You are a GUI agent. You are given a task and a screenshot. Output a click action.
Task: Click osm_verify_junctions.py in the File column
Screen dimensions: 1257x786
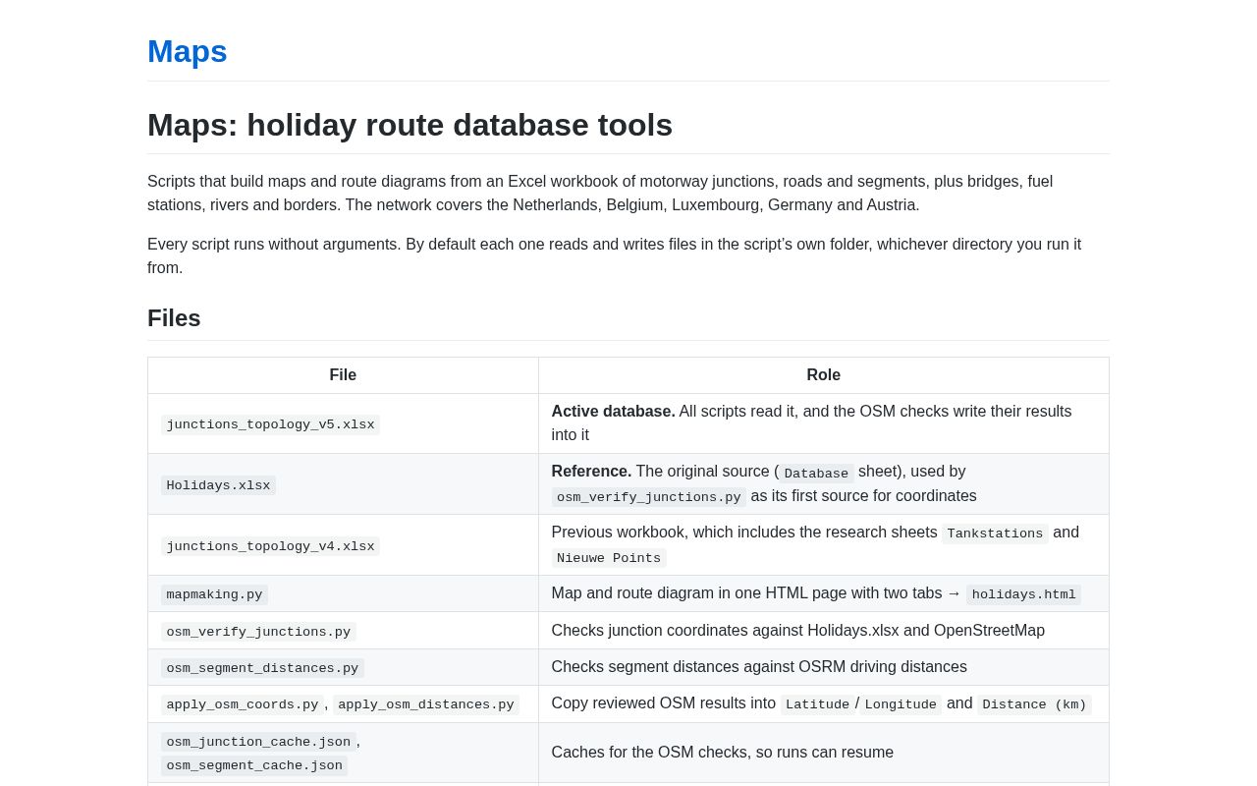pos(258,632)
